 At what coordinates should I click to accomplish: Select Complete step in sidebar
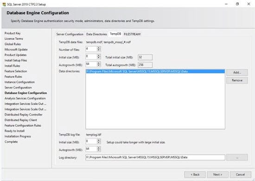coord(11,142)
